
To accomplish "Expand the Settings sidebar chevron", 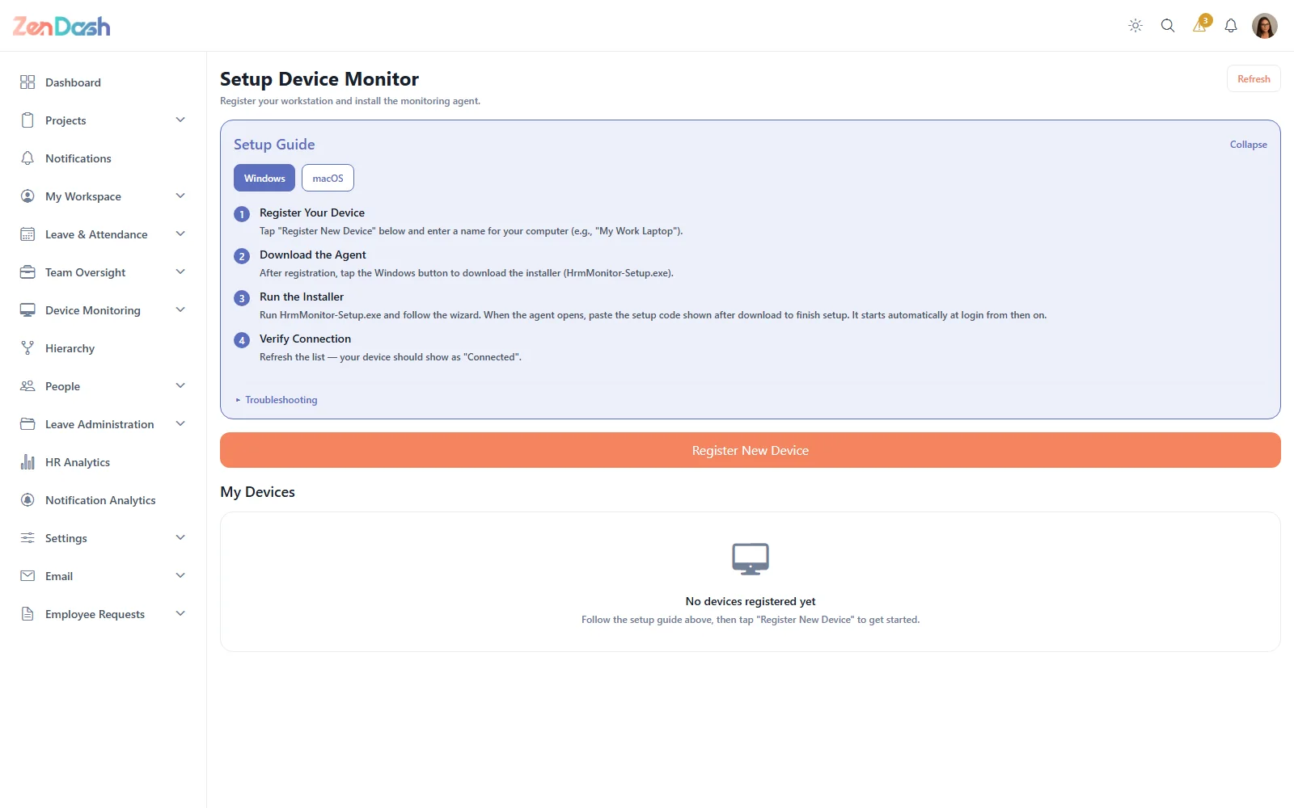I will pos(180,538).
